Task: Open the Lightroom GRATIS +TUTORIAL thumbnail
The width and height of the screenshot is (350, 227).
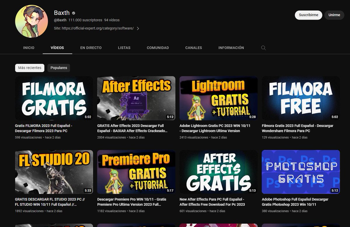Action: point(218,98)
